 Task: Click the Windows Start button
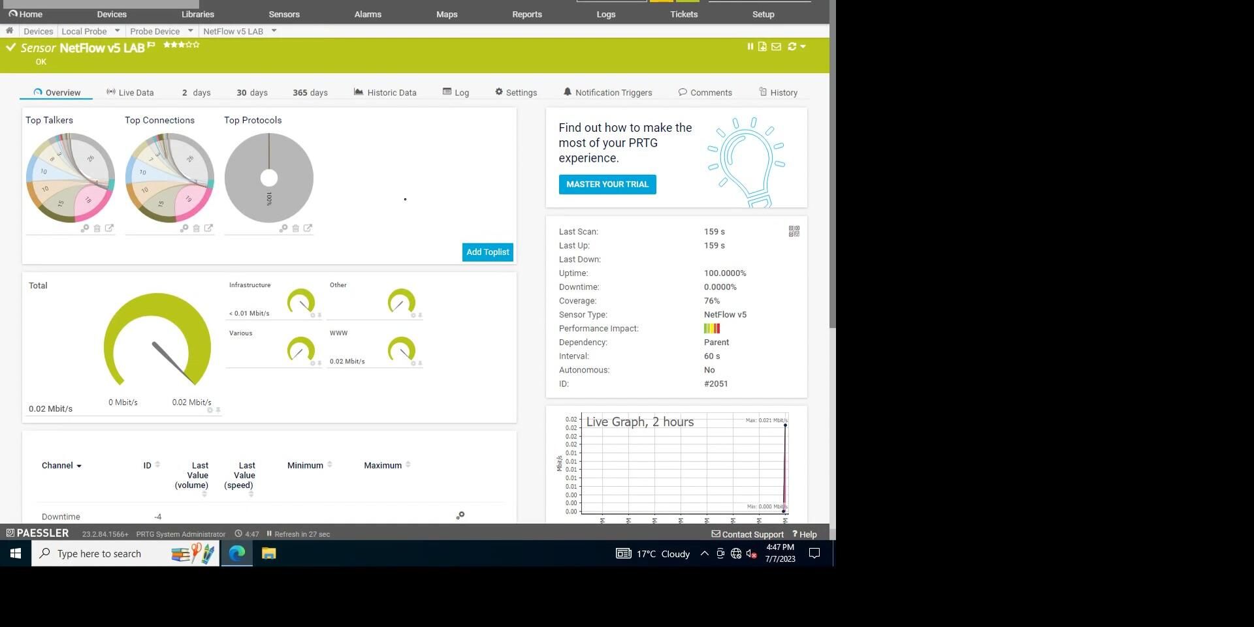[x=16, y=553]
